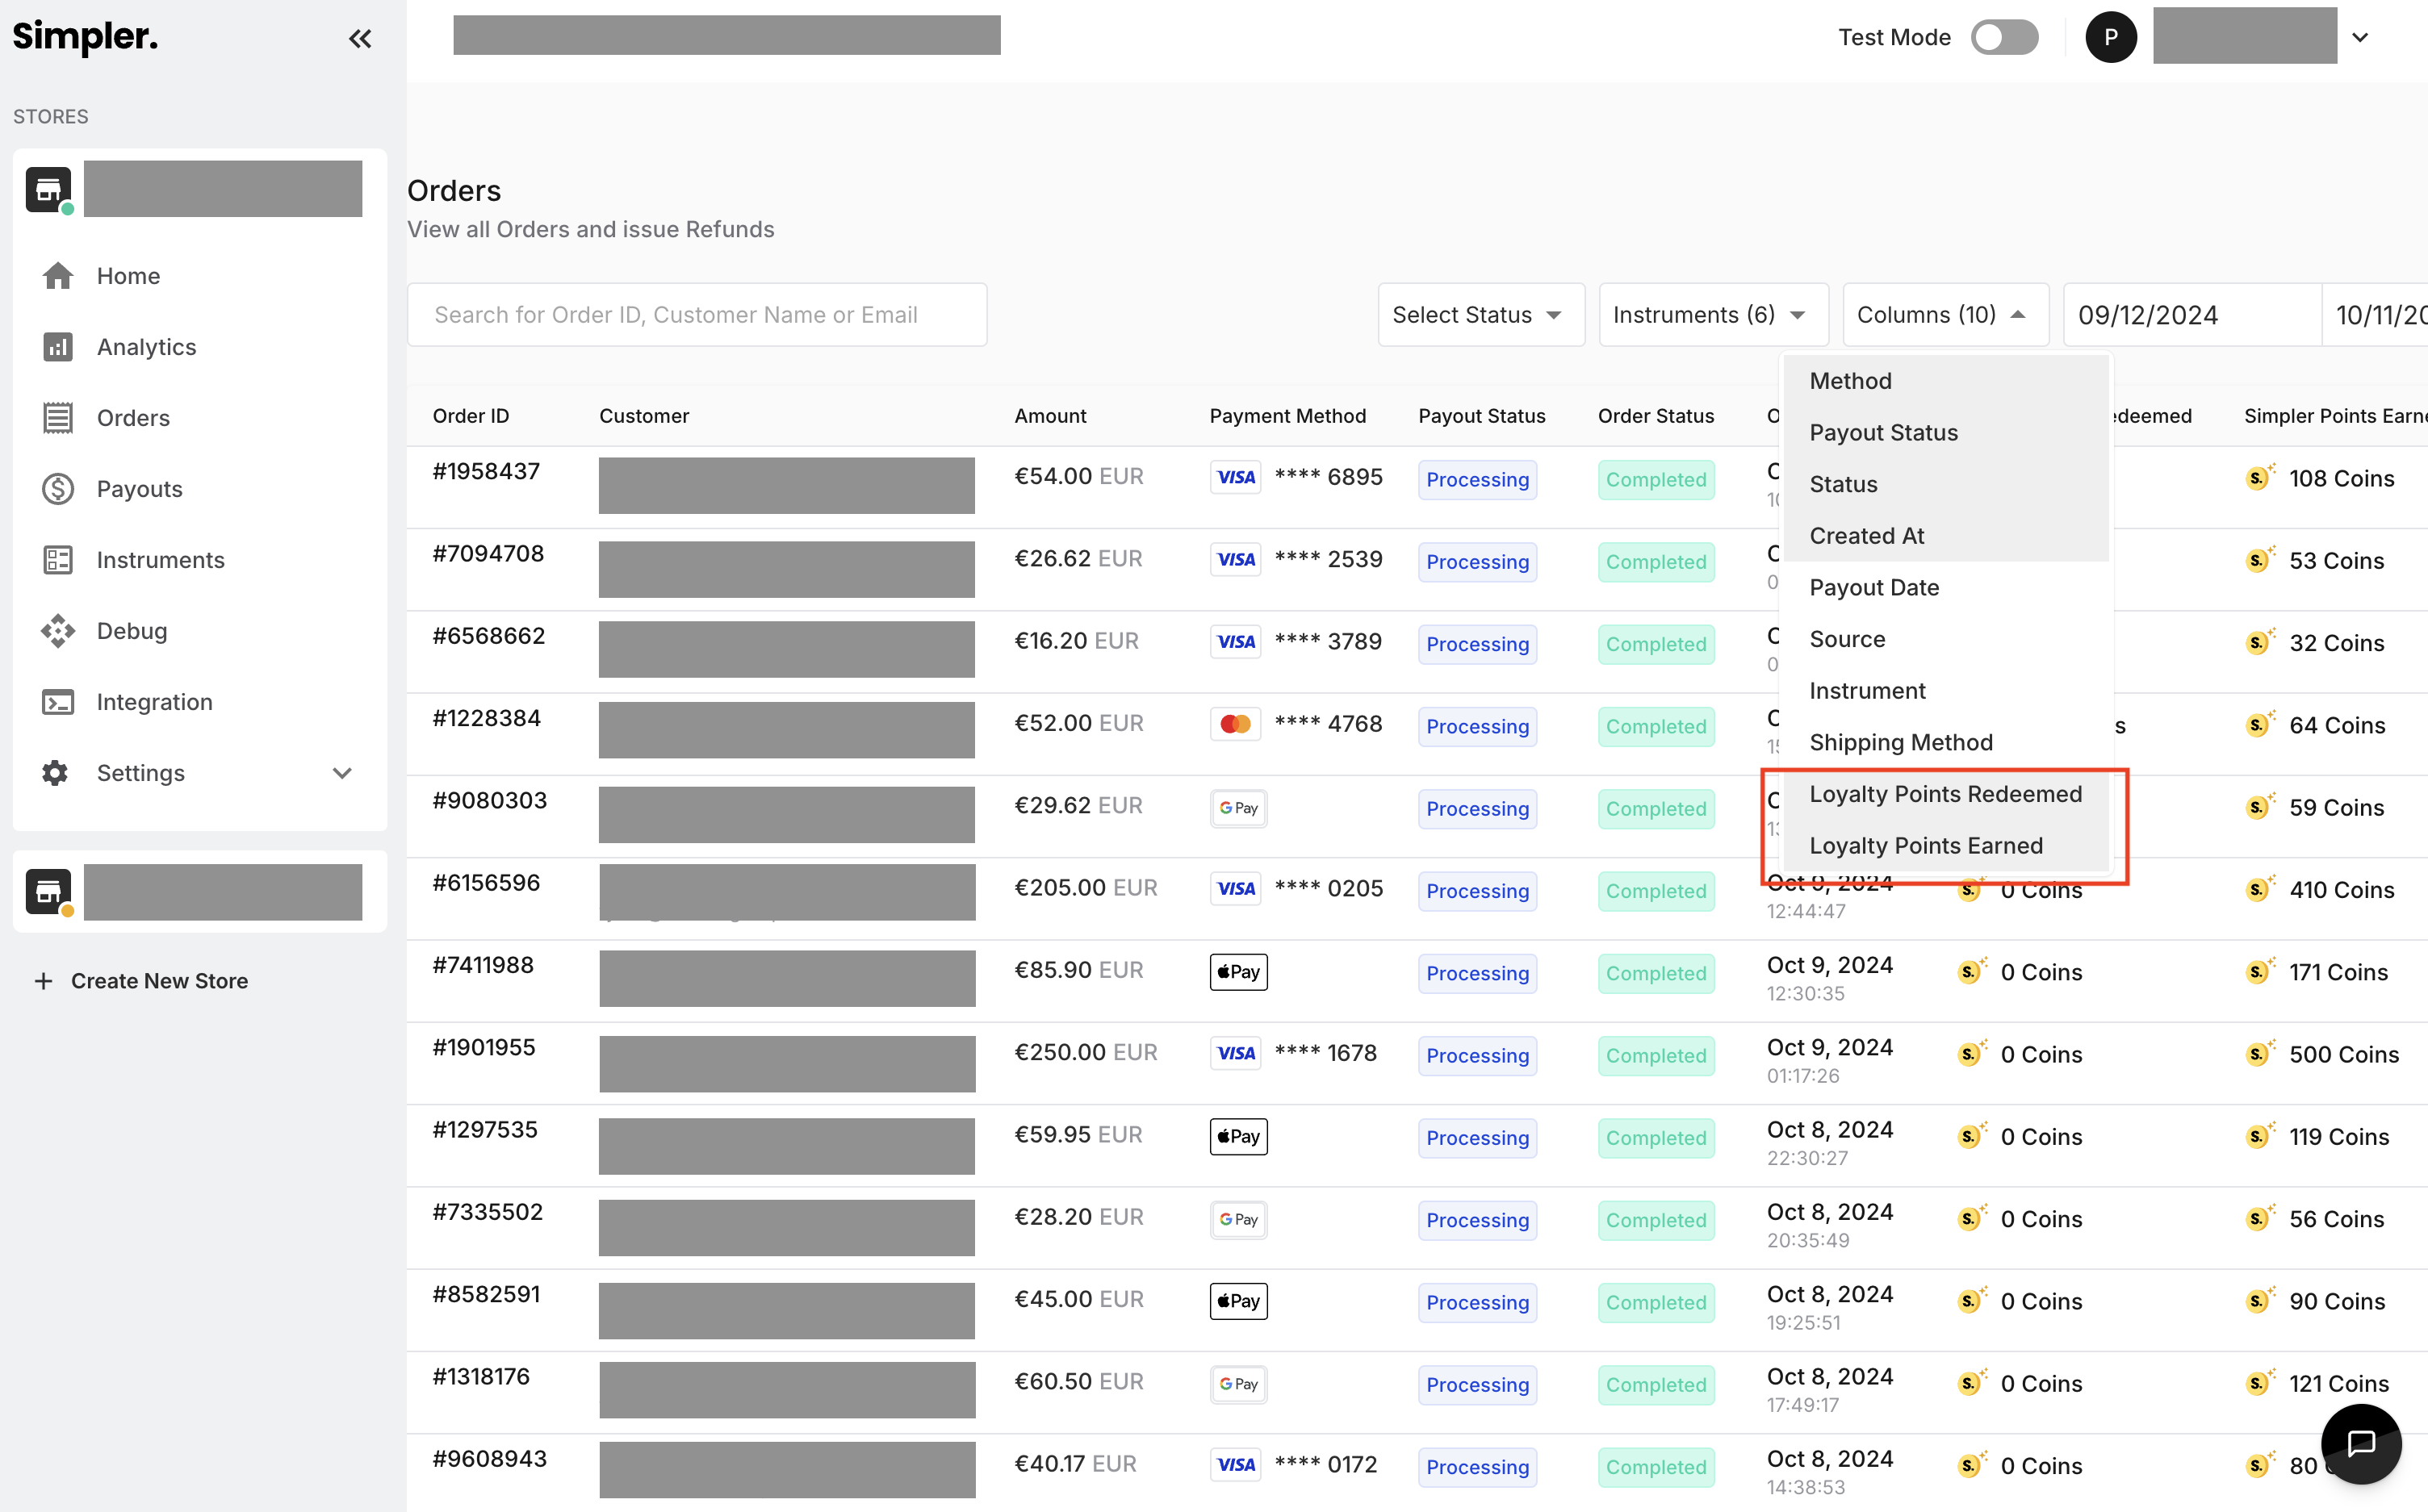This screenshot has width=2428, height=1512.
Task: Click Processing badge for order #8582591
Action: point(1478,1302)
